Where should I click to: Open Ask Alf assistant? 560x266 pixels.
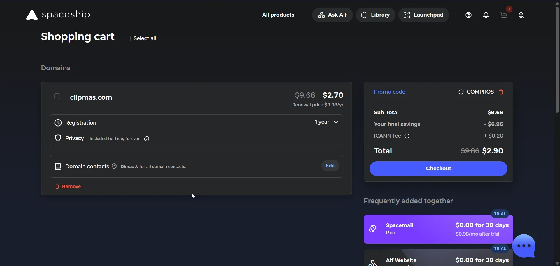[x=332, y=15]
